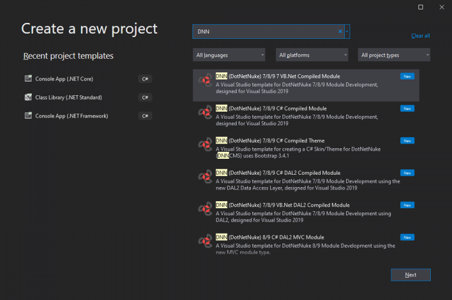Open the All platforms filter dropdown

(312, 55)
